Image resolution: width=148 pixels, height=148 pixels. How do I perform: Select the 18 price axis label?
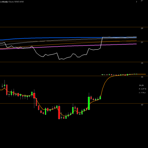pos(142,63)
